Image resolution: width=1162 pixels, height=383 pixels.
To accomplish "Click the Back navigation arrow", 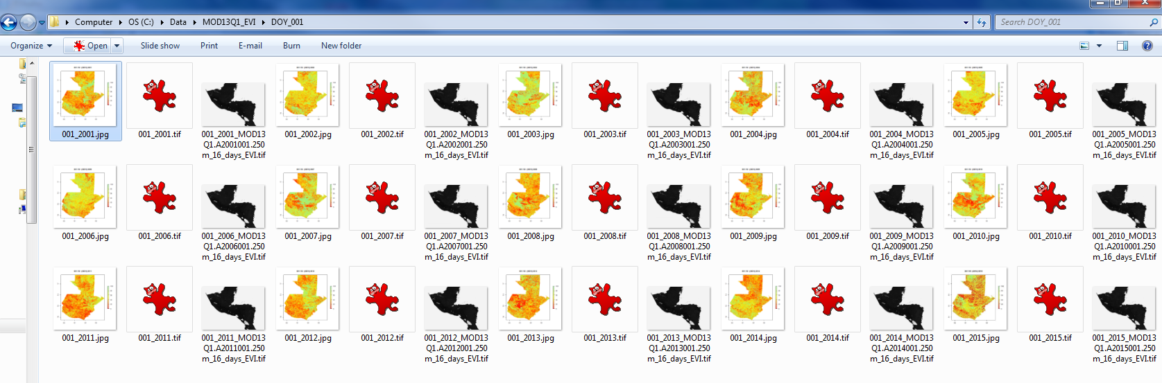I will coord(9,22).
